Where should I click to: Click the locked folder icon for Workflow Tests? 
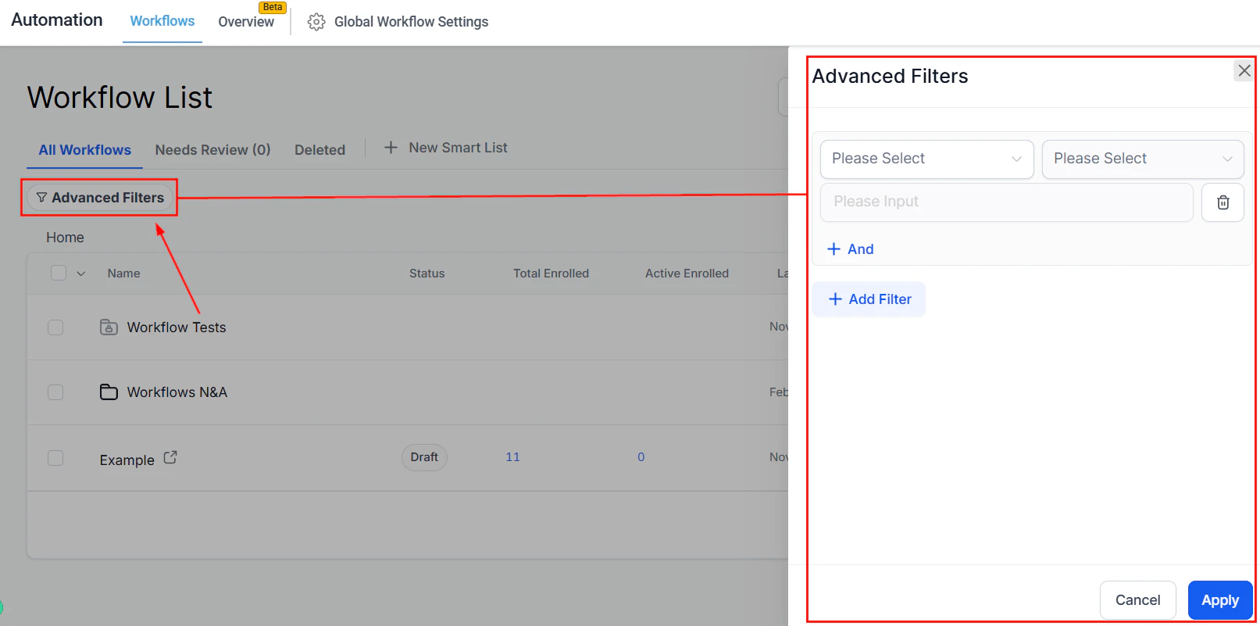tap(109, 327)
